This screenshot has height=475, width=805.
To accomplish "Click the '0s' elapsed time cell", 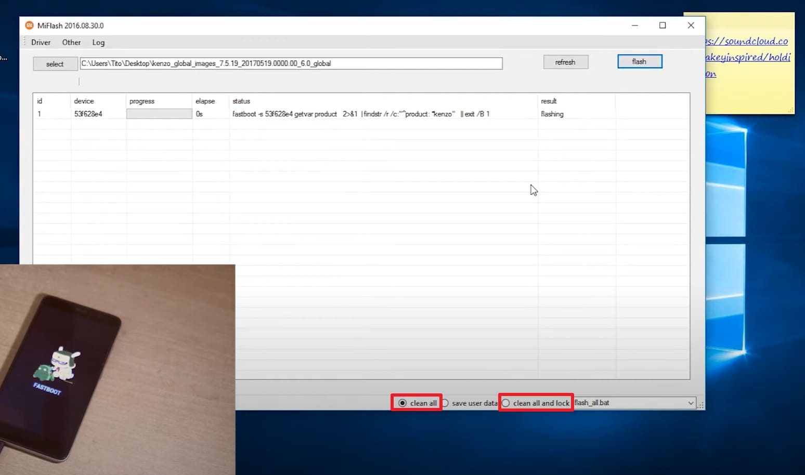I will click(x=199, y=114).
